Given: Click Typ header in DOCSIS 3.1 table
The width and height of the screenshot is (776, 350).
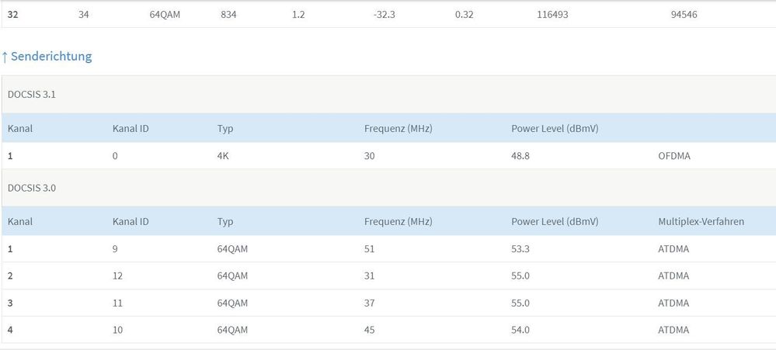Looking at the screenshot, I should [225, 128].
